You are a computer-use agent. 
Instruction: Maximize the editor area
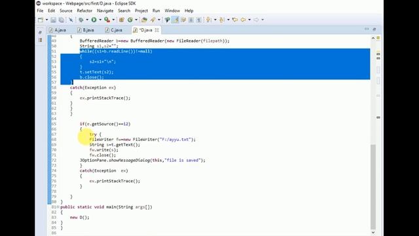click(x=374, y=29)
